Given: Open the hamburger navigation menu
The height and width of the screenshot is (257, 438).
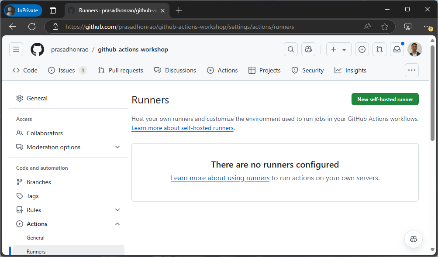Looking at the screenshot, I should [x=16, y=49].
